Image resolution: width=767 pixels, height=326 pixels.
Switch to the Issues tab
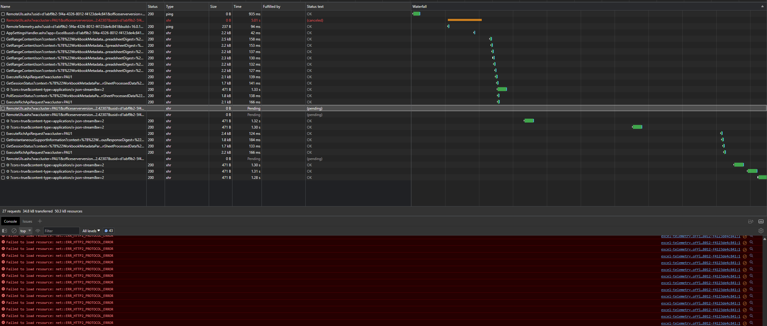pos(27,221)
